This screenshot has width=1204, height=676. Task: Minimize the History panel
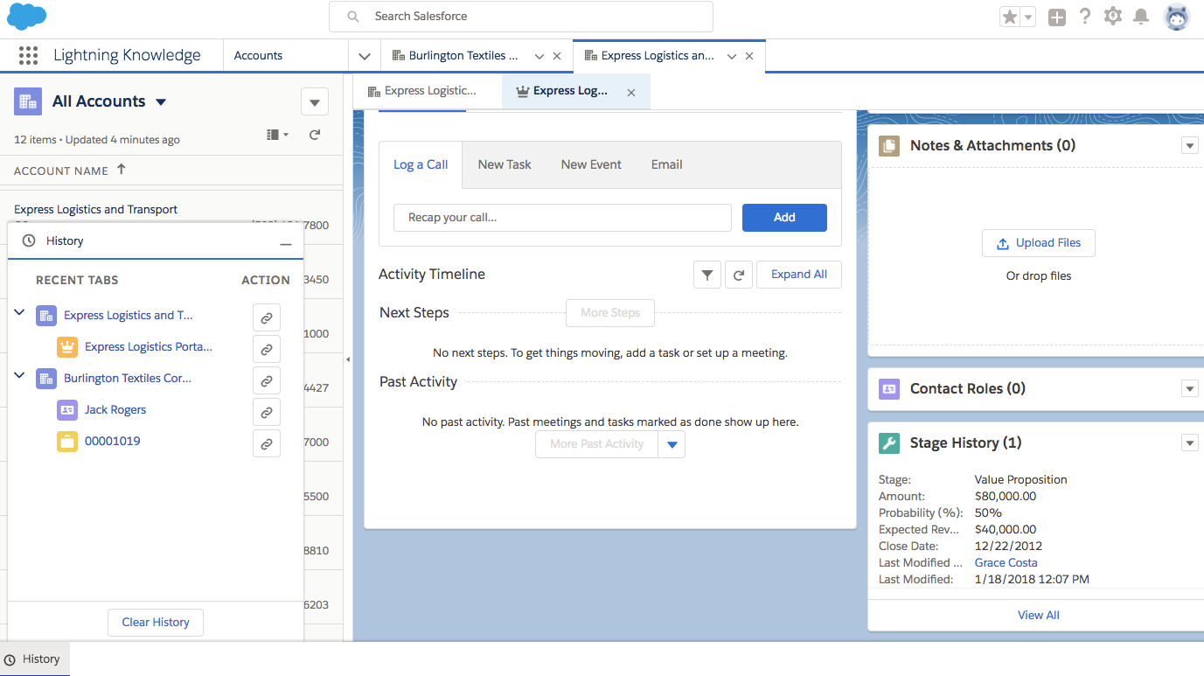tap(286, 244)
